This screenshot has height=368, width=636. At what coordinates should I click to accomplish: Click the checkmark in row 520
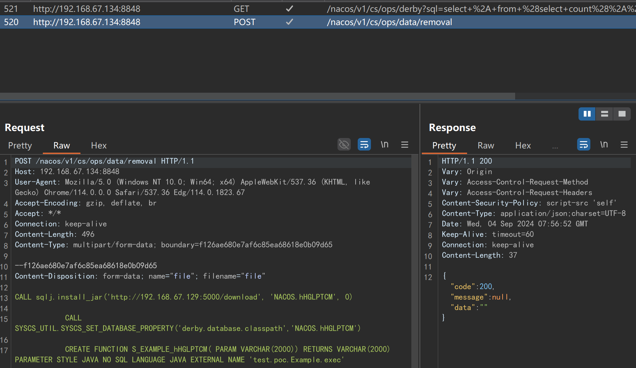pyautogui.click(x=289, y=22)
